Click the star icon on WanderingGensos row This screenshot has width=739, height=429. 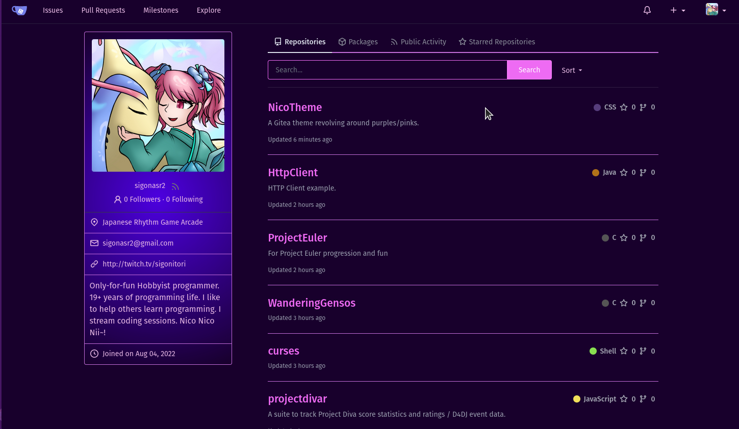pyautogui.click(x=624, y=303)
